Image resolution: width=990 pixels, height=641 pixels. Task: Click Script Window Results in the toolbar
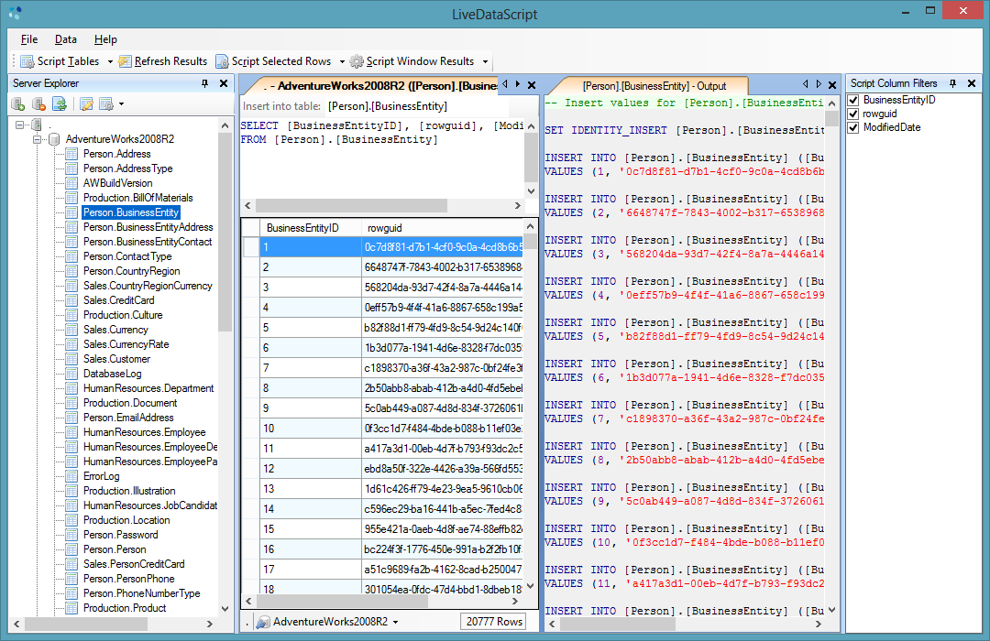(412, 61)
